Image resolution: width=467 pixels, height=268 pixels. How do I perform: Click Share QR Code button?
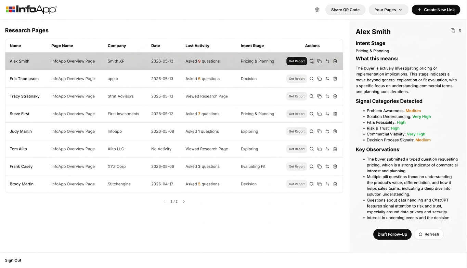pyautogui.click(x=345, y=10)
